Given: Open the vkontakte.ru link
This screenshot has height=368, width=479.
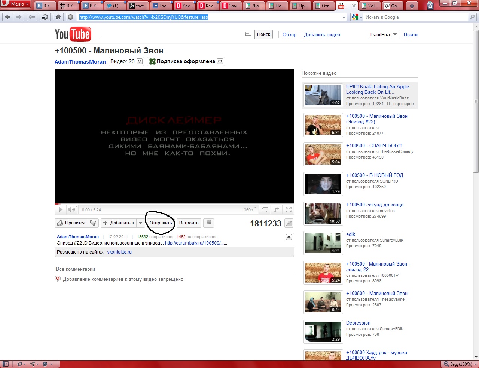Looking at the screenshot, I should pos(119,252).
